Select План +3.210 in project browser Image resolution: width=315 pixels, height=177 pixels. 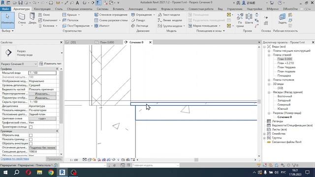tap(285, 63)
